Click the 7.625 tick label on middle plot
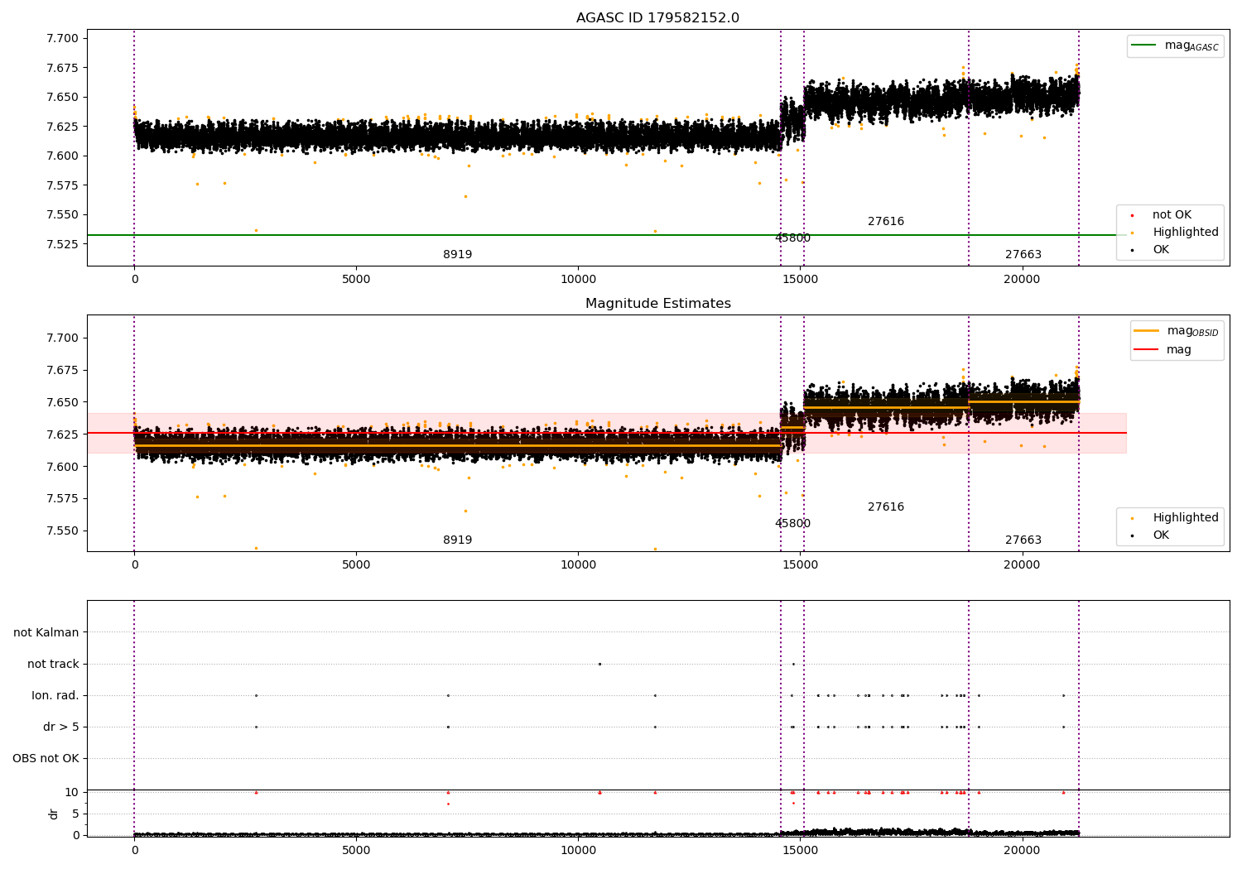The image size is (1242, 869). tap(61, 434)
